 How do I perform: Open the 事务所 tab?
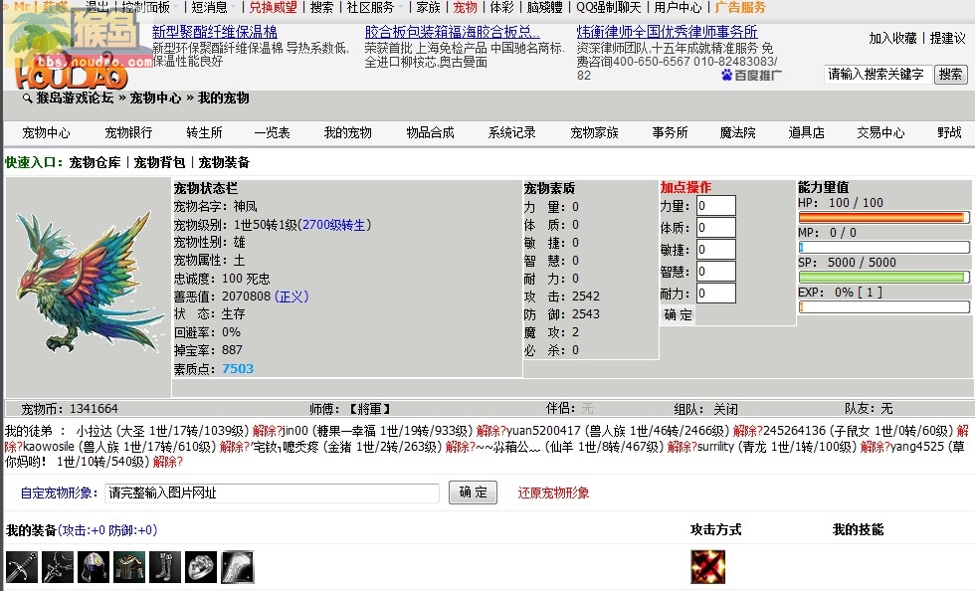pos(670,132)
